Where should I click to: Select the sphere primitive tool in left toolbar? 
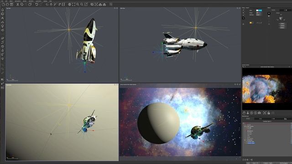[2, 14]
